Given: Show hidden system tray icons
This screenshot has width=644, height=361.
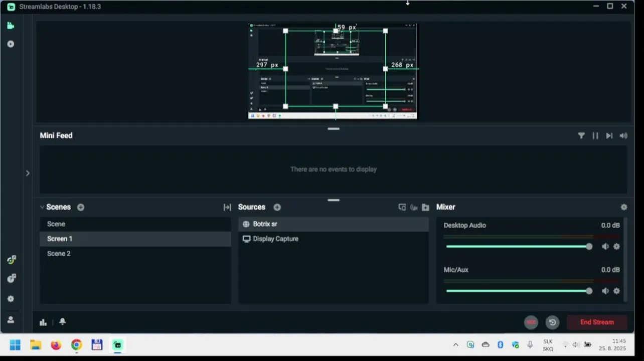Looking at the screenshot, I should tap(455, 345).
